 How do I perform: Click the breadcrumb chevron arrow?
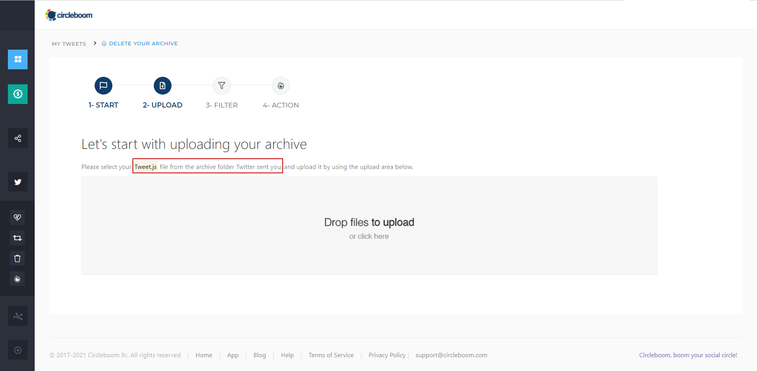(x=95, y=43)
